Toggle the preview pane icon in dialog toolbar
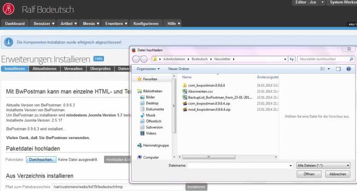Viewport: 357px width, 191px height. (x=338, y=69)
